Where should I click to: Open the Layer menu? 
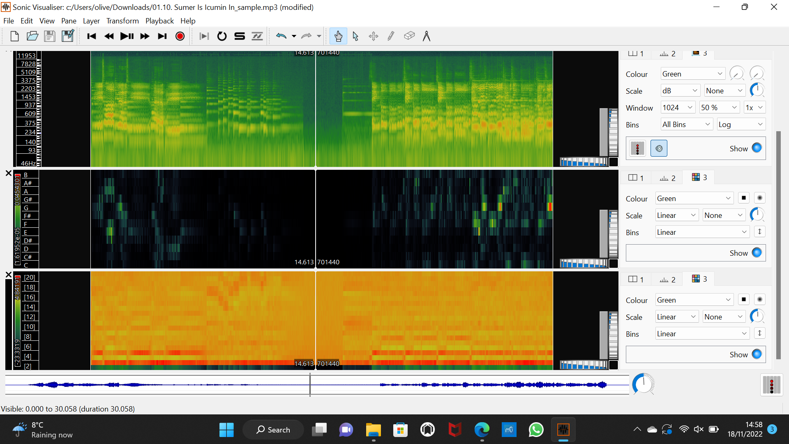point(91,21)
